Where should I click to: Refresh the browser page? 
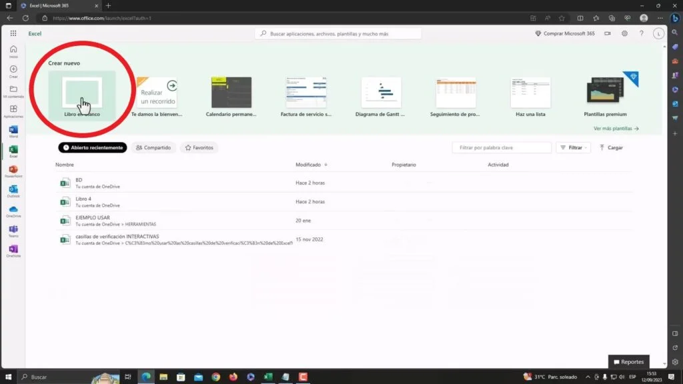coord(26,18)
